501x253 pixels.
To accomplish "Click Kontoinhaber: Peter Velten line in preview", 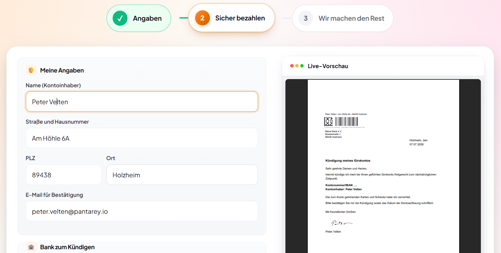I will pos(344,189).
